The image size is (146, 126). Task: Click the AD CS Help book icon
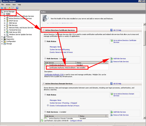click(111, 30)
